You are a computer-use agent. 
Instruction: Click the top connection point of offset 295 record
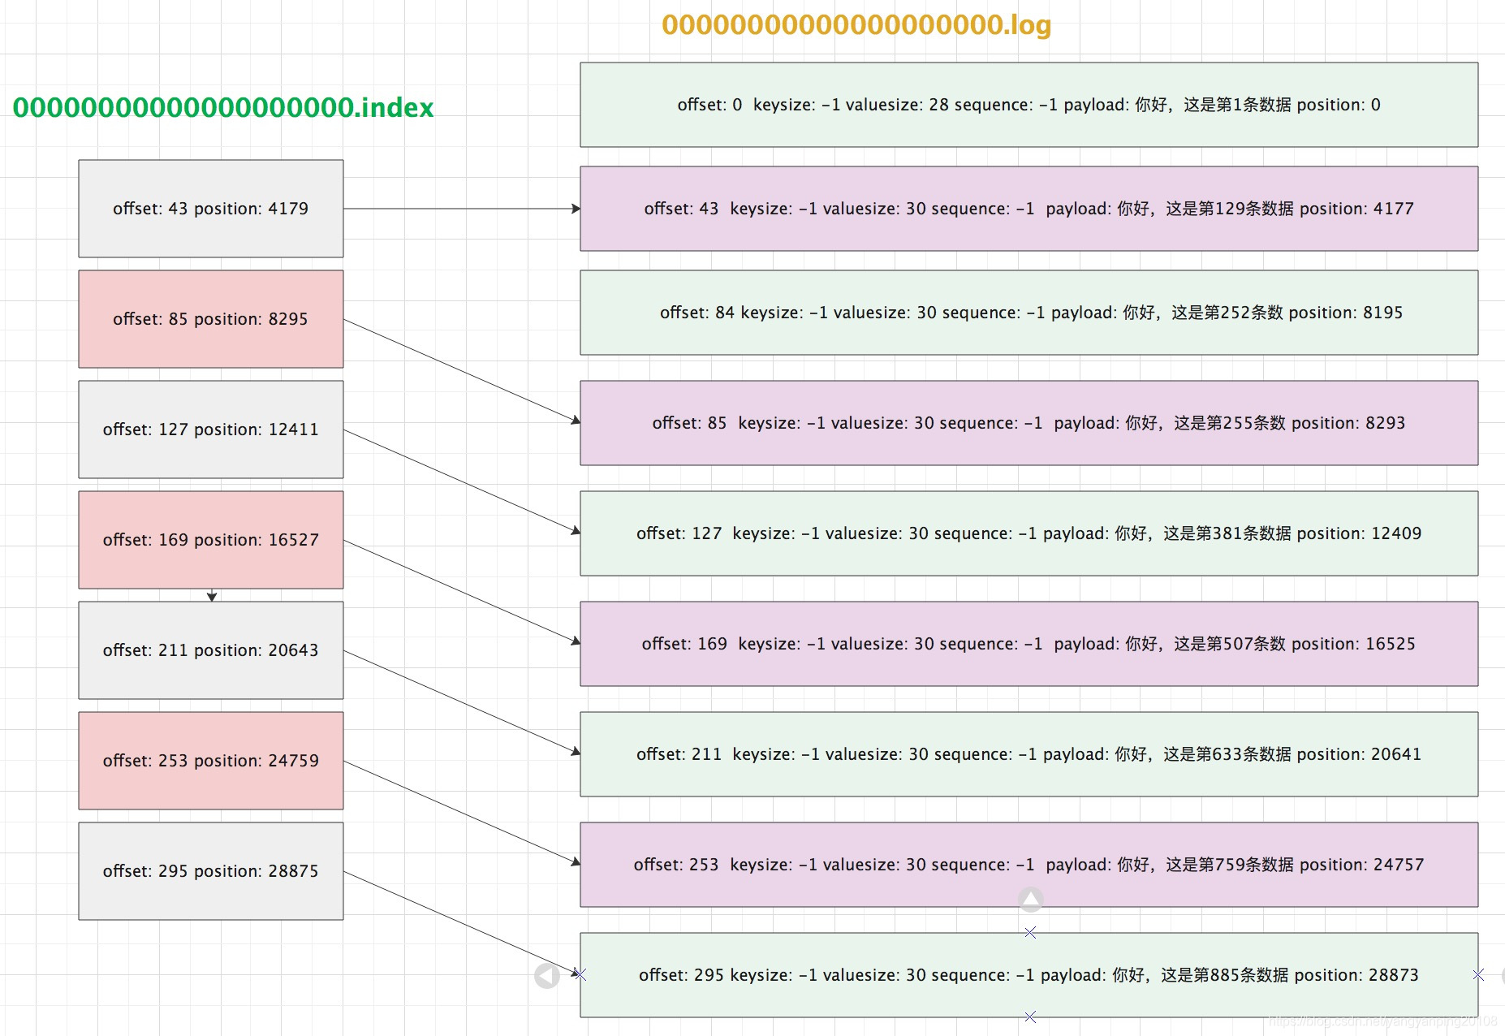click(1030, 933)
